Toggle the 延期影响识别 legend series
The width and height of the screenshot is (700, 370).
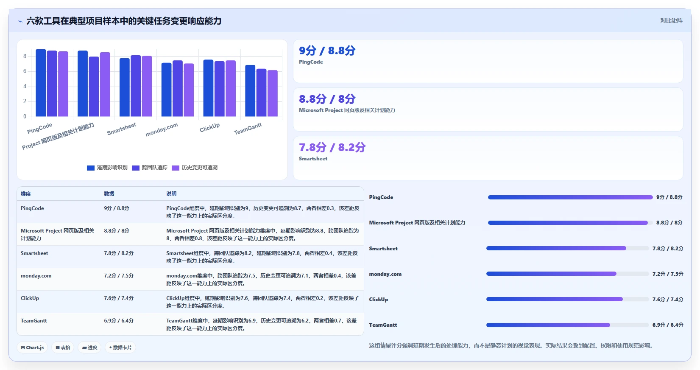pyautogui.click(x=107, y=168)
